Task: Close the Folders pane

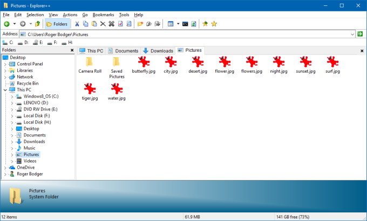Action: tap(72, 50)
